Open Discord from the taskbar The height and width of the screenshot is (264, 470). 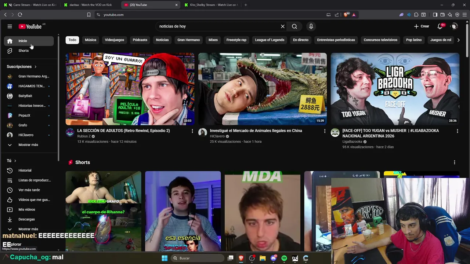pyautogui.click(x=273, y=258)
